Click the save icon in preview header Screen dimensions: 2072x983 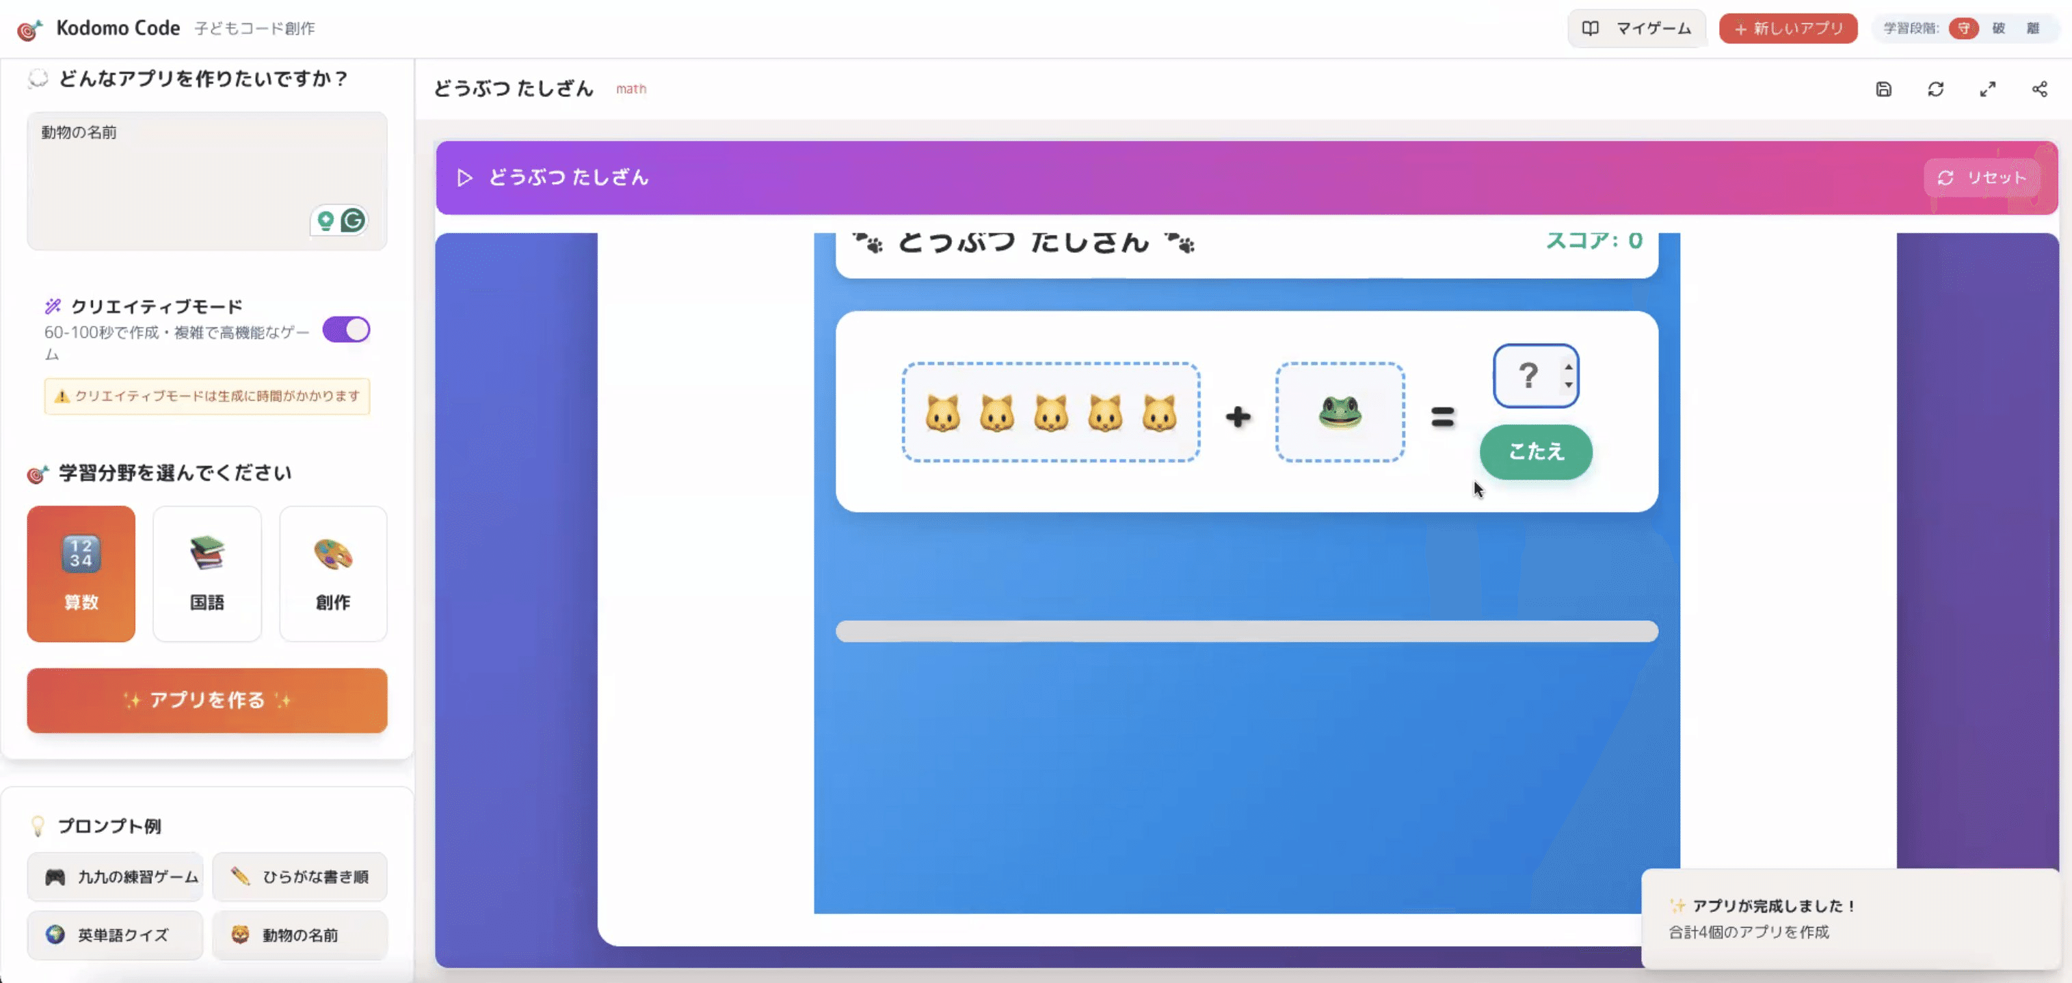(x=1883, y=90)
